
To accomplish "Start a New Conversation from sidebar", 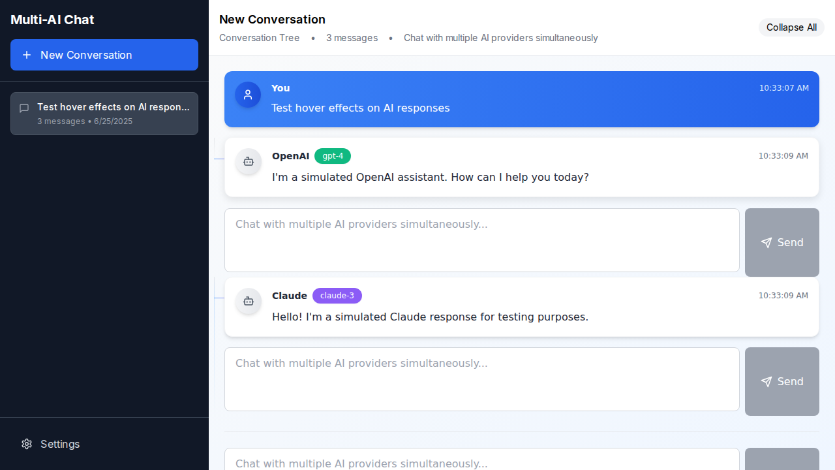I will tap(104, 55).
